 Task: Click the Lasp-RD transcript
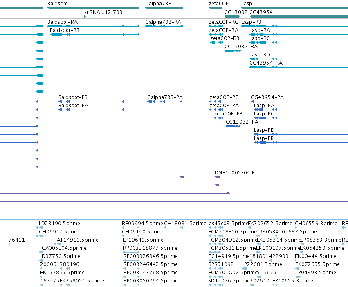tap(299, 59)
